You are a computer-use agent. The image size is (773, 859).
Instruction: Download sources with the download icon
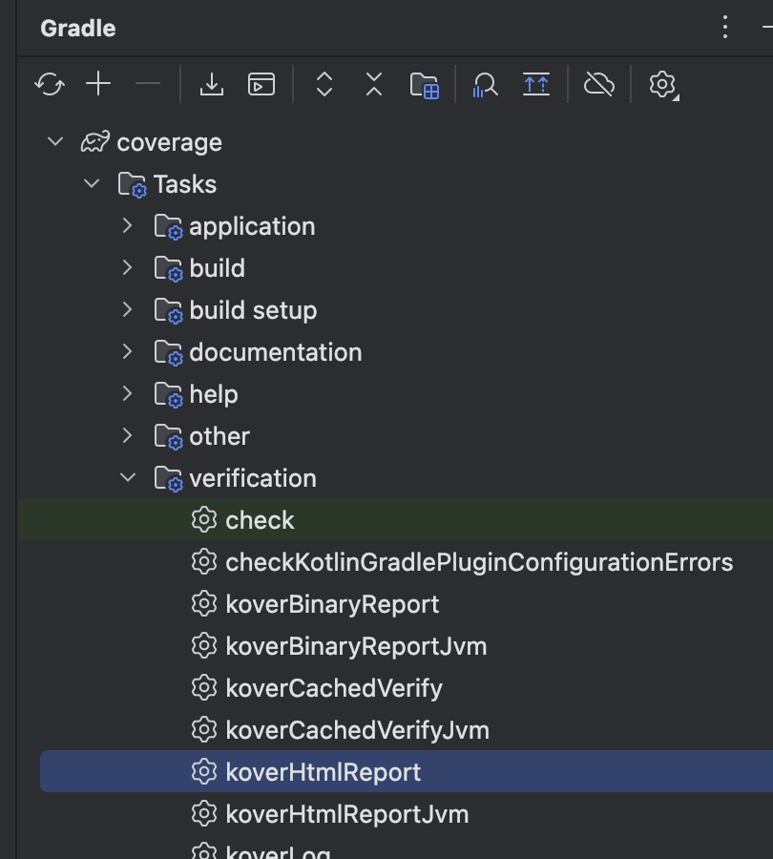[x=212, y=84]
